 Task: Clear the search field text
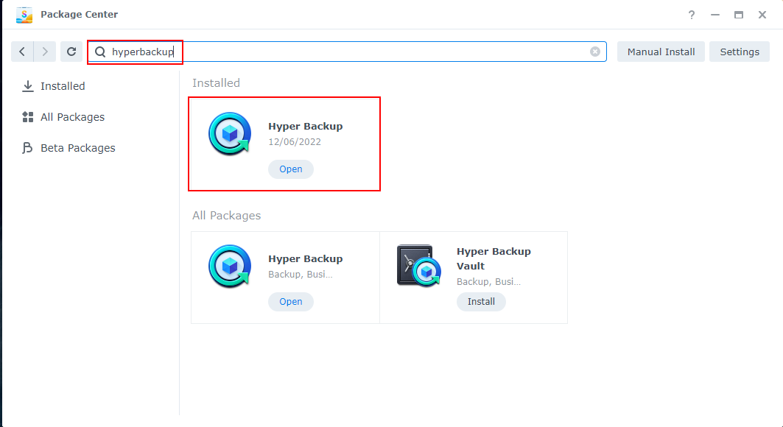(x=595, y=52)
